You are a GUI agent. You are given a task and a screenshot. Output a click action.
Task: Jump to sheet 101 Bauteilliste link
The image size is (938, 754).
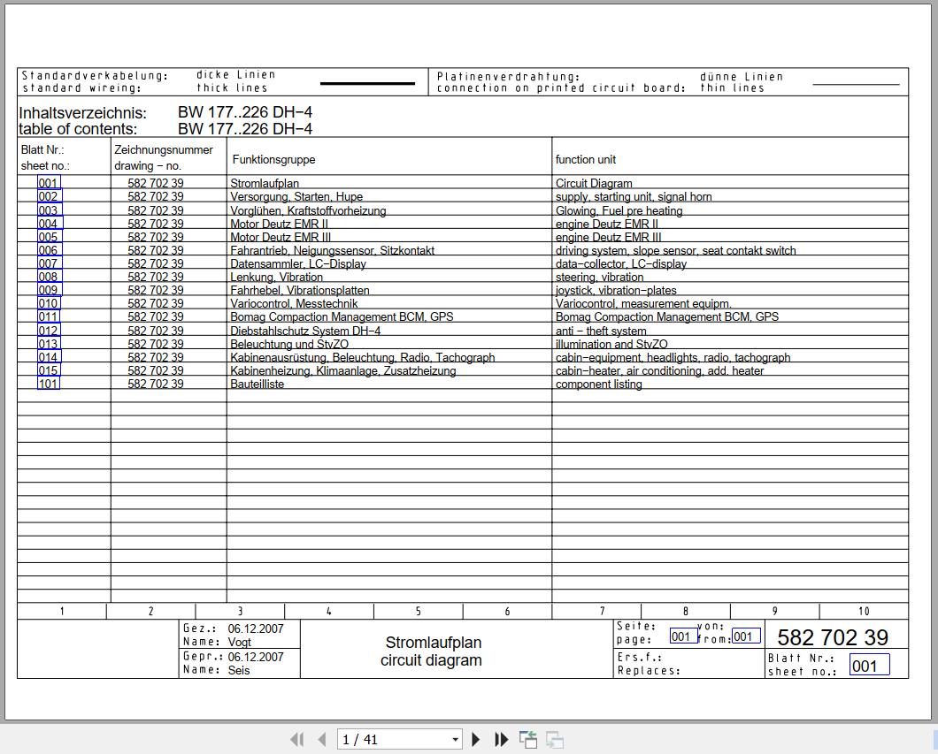(x=49, y=384)
